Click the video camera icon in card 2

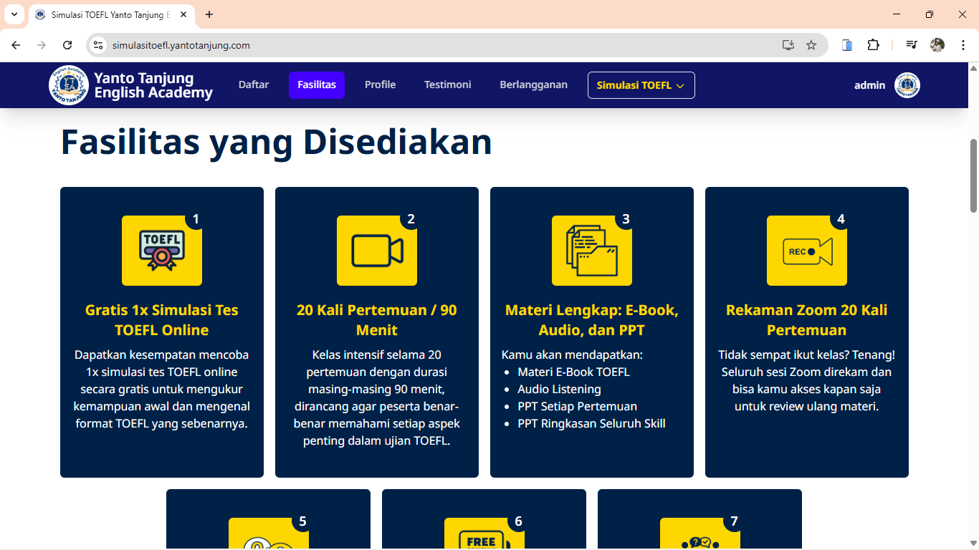pyautogui.click(x=377, y=251)
